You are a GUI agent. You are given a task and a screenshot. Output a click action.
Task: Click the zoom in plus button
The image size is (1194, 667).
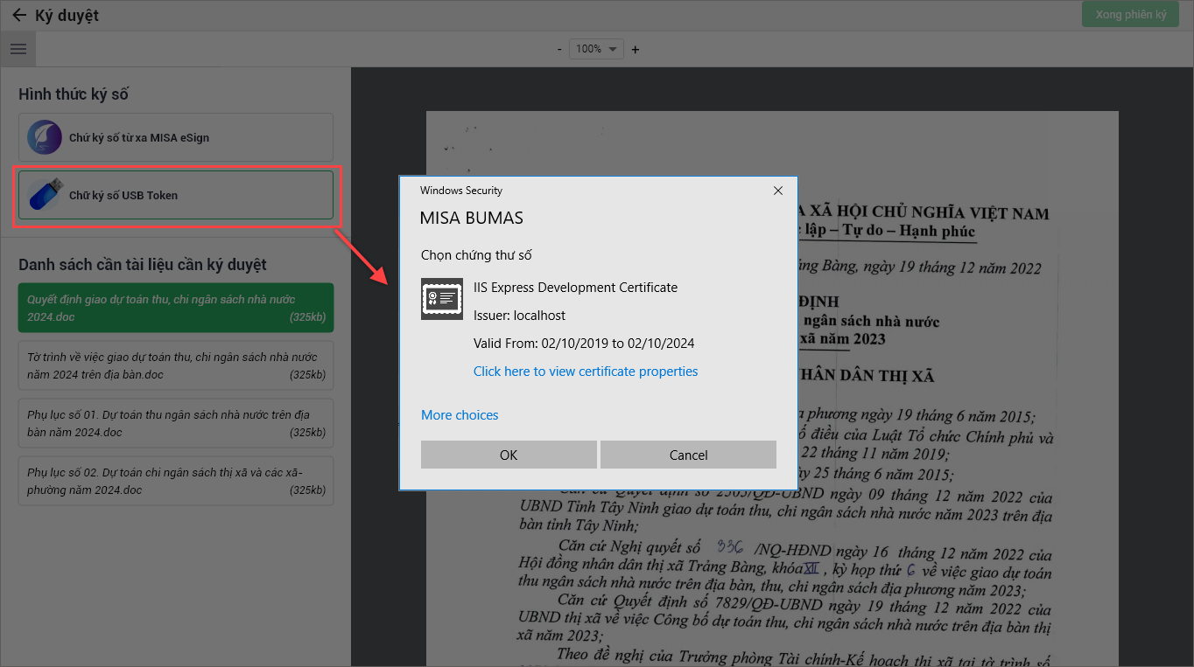point(636,49)
